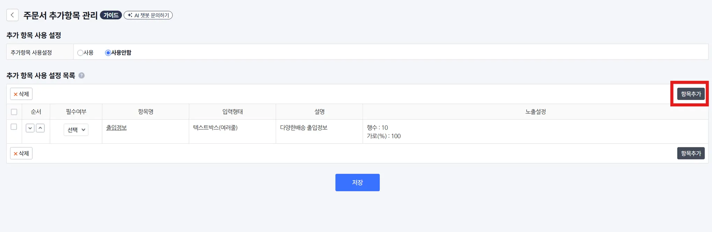
Task: Move 출입정보 row down in order
Action: pos(30,128)
